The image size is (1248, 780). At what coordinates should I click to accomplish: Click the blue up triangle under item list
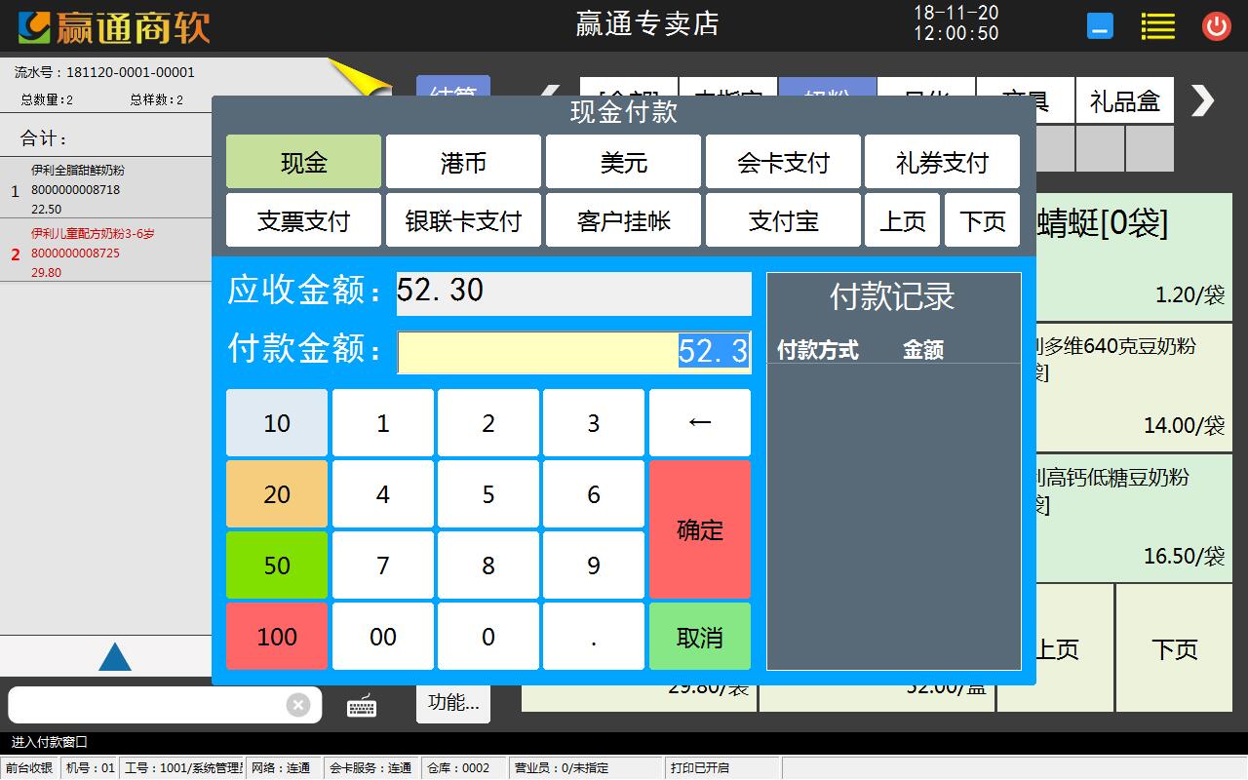[x=114, y=657]
